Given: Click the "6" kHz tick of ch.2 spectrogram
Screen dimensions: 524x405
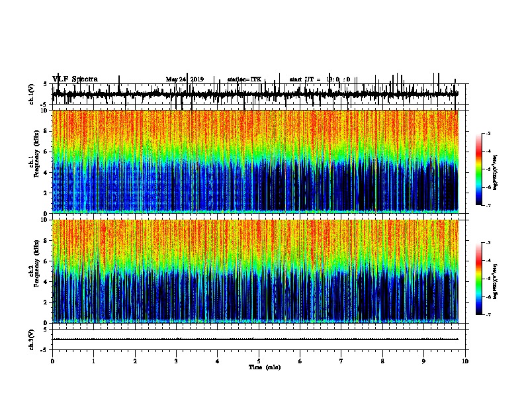Looking at the screenshot, I should tap(46, 261).
